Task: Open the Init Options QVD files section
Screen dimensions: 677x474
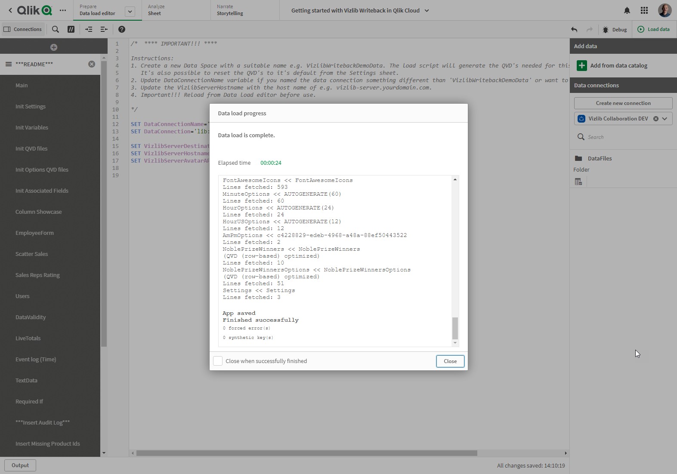Action: 50,169
